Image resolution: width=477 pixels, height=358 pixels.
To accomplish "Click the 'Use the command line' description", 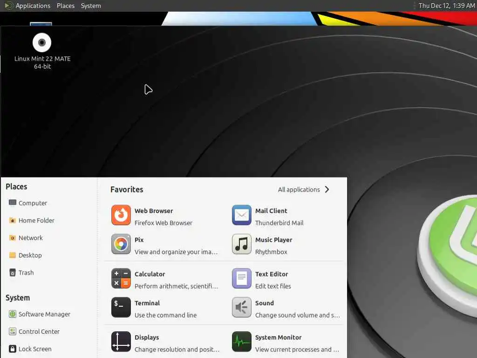I will [x=165, y=315].
